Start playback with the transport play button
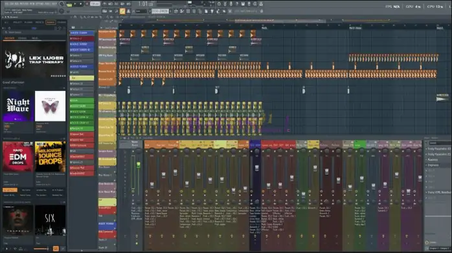 [76, 4]
